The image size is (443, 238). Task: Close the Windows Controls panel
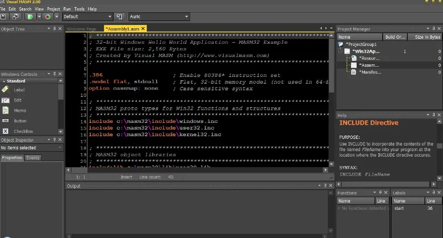60,74
